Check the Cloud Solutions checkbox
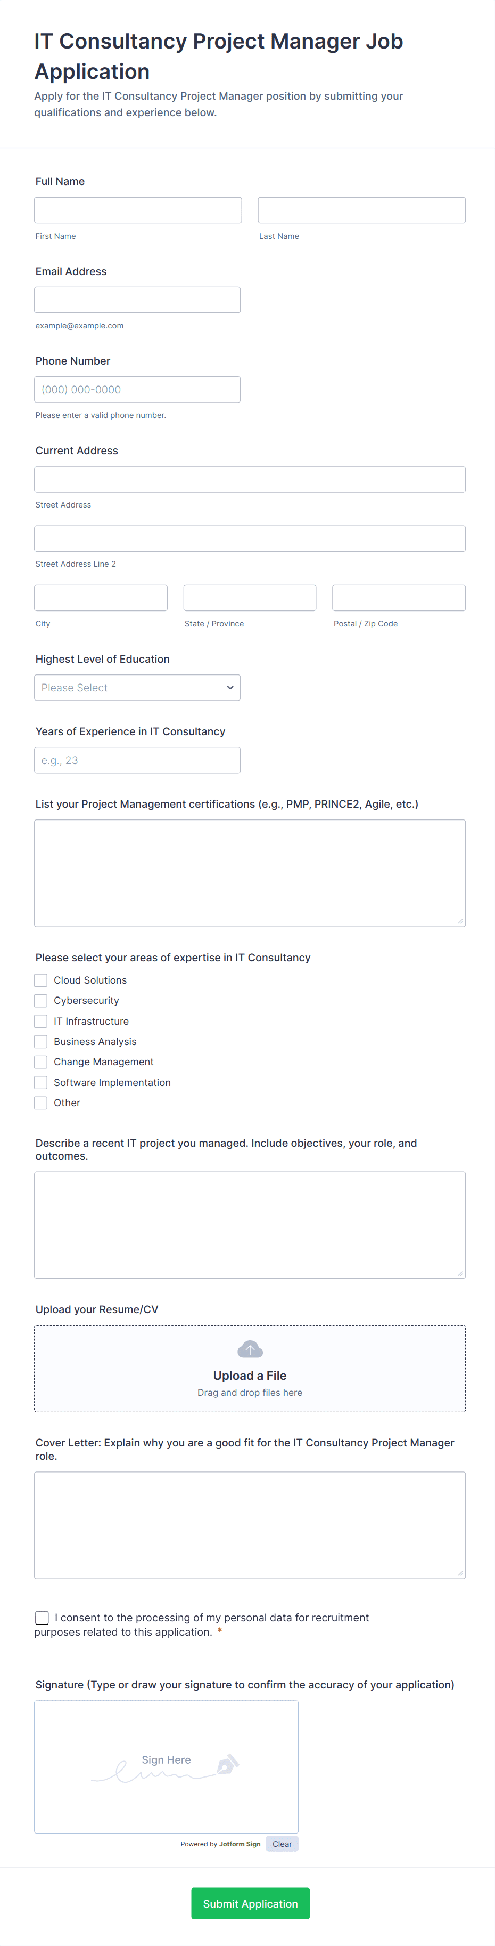 point(41,980)
